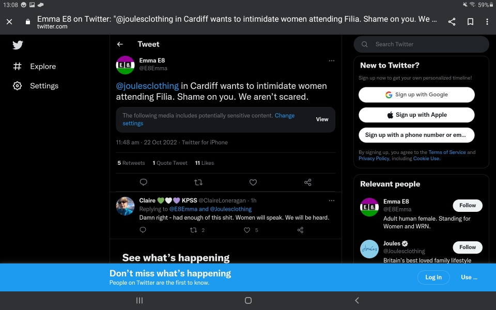Go back using arrow beside Tweet
Viewport: 496px width, 310px height.
pyautogui.click(x=120, y=44)
